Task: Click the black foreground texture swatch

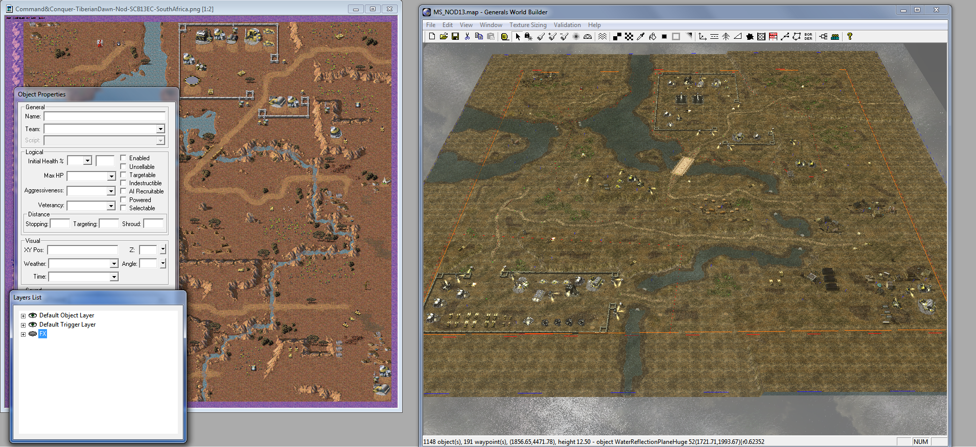Action: click(664, 36)
